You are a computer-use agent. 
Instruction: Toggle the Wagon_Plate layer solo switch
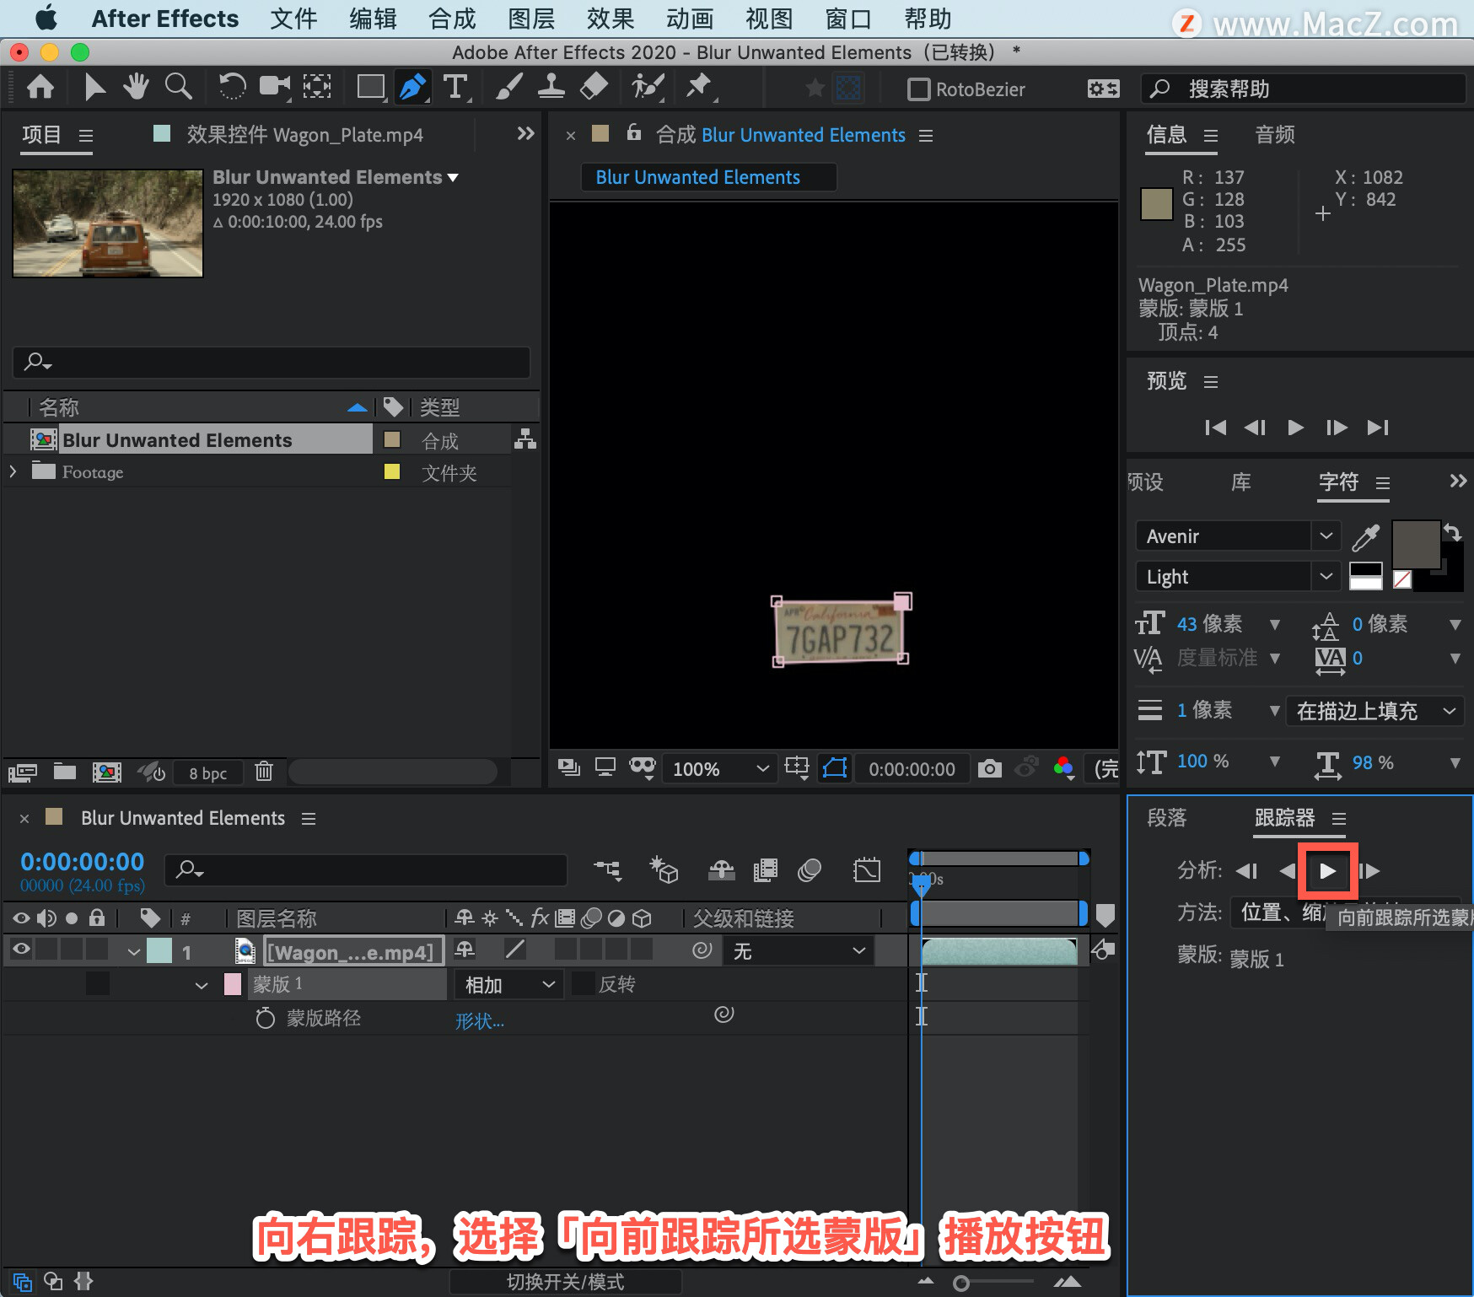tap(72, 950)
